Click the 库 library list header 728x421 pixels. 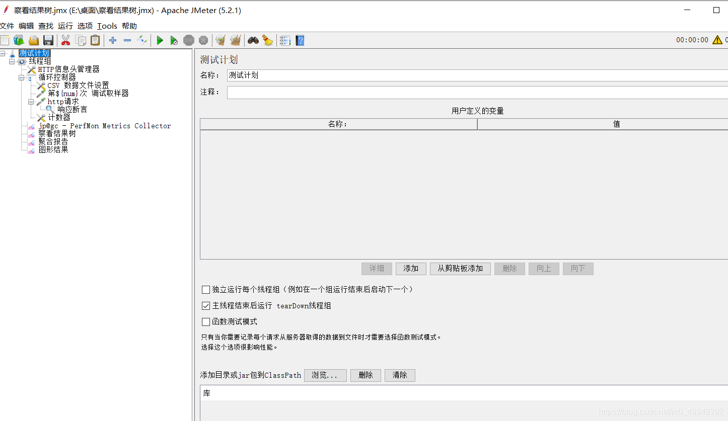[x=464, y=393]
